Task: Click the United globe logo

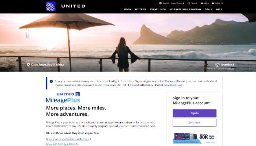Action: click(51, 6)
